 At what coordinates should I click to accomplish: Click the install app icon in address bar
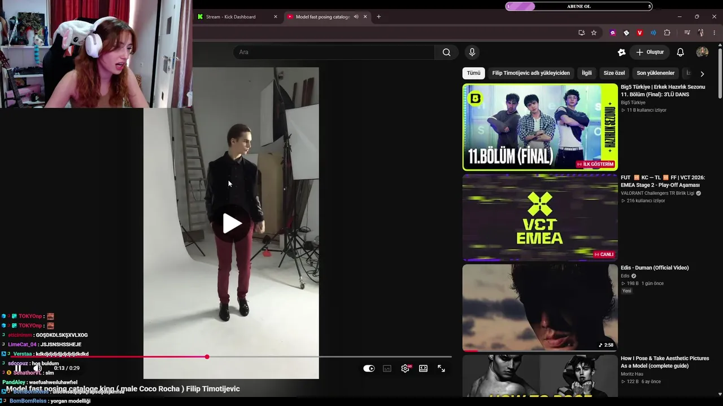click(x=582, y=33)
